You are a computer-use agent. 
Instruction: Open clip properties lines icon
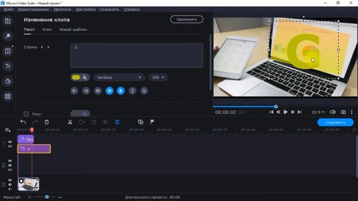click(117, 122)
